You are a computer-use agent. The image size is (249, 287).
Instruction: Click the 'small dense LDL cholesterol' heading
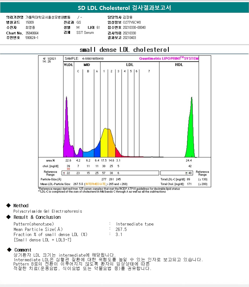click(124, 50)
